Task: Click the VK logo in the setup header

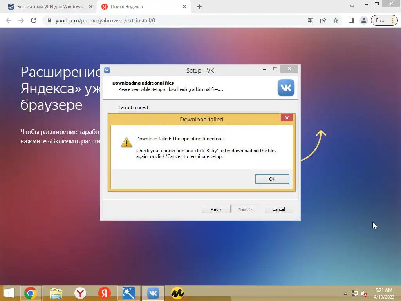Action: [x=286, y=88]
